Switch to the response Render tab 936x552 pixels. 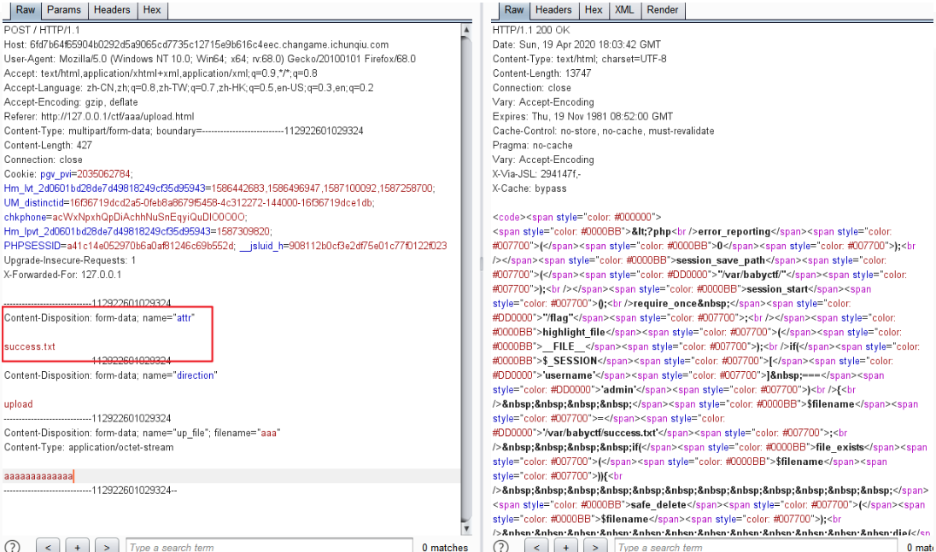tap(663, 10)
